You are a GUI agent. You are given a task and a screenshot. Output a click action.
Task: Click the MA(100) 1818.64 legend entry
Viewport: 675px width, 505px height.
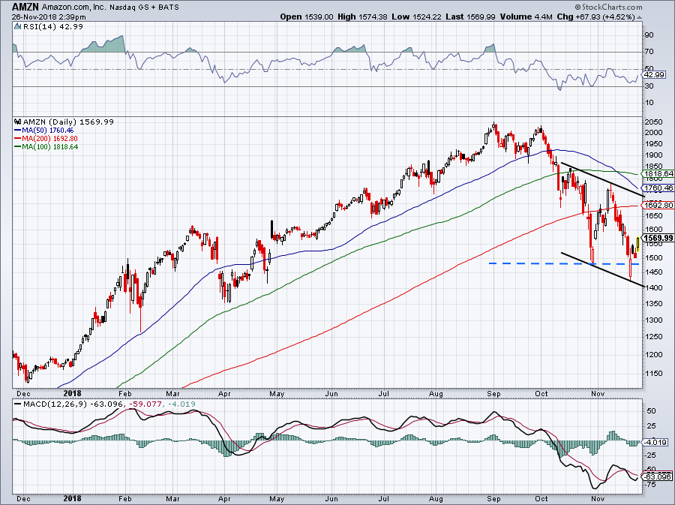coord(50,146)
